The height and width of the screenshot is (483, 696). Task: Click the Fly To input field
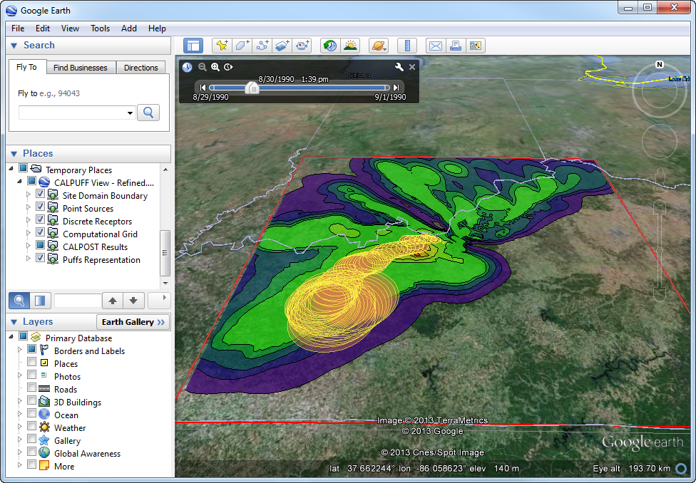pos(77,113)
